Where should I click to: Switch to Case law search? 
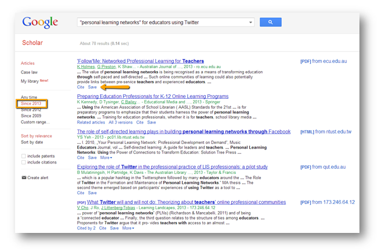[x=30, y=72]
